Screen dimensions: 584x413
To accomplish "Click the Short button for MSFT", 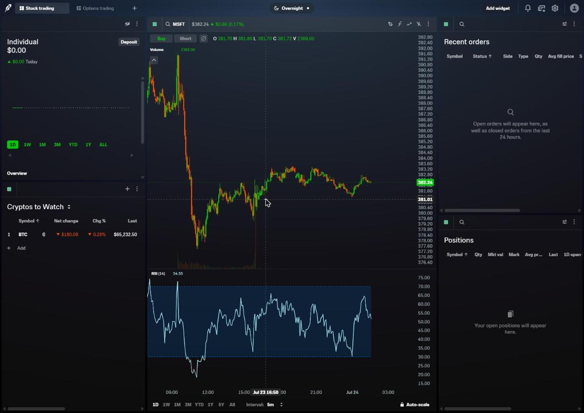I will 186,39.
